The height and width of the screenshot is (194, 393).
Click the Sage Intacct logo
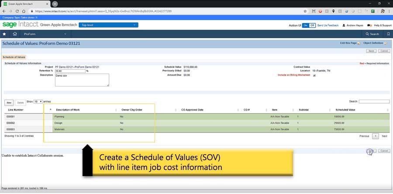point(20,24)
